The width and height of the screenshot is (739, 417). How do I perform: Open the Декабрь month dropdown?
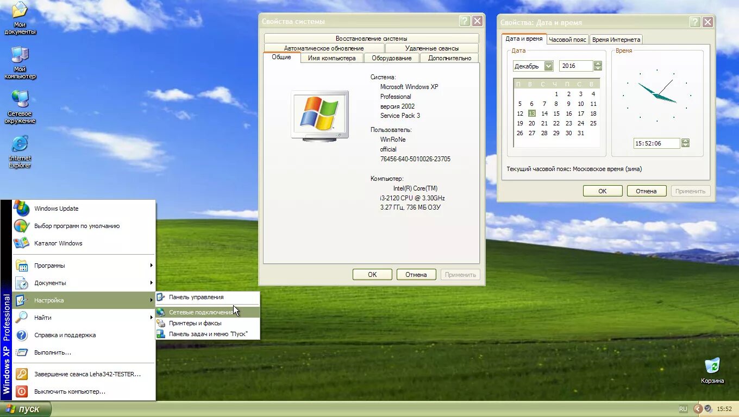548,66
